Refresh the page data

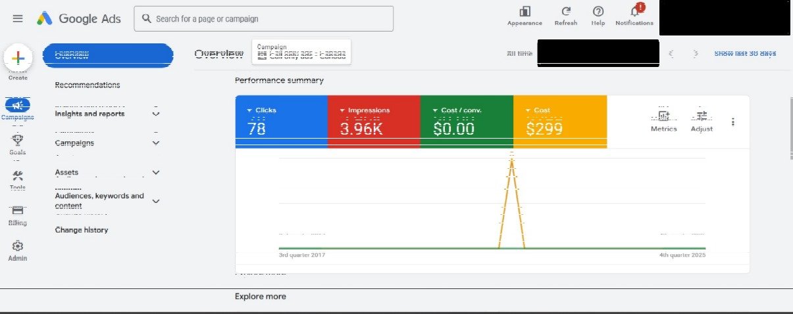[566, 12]
